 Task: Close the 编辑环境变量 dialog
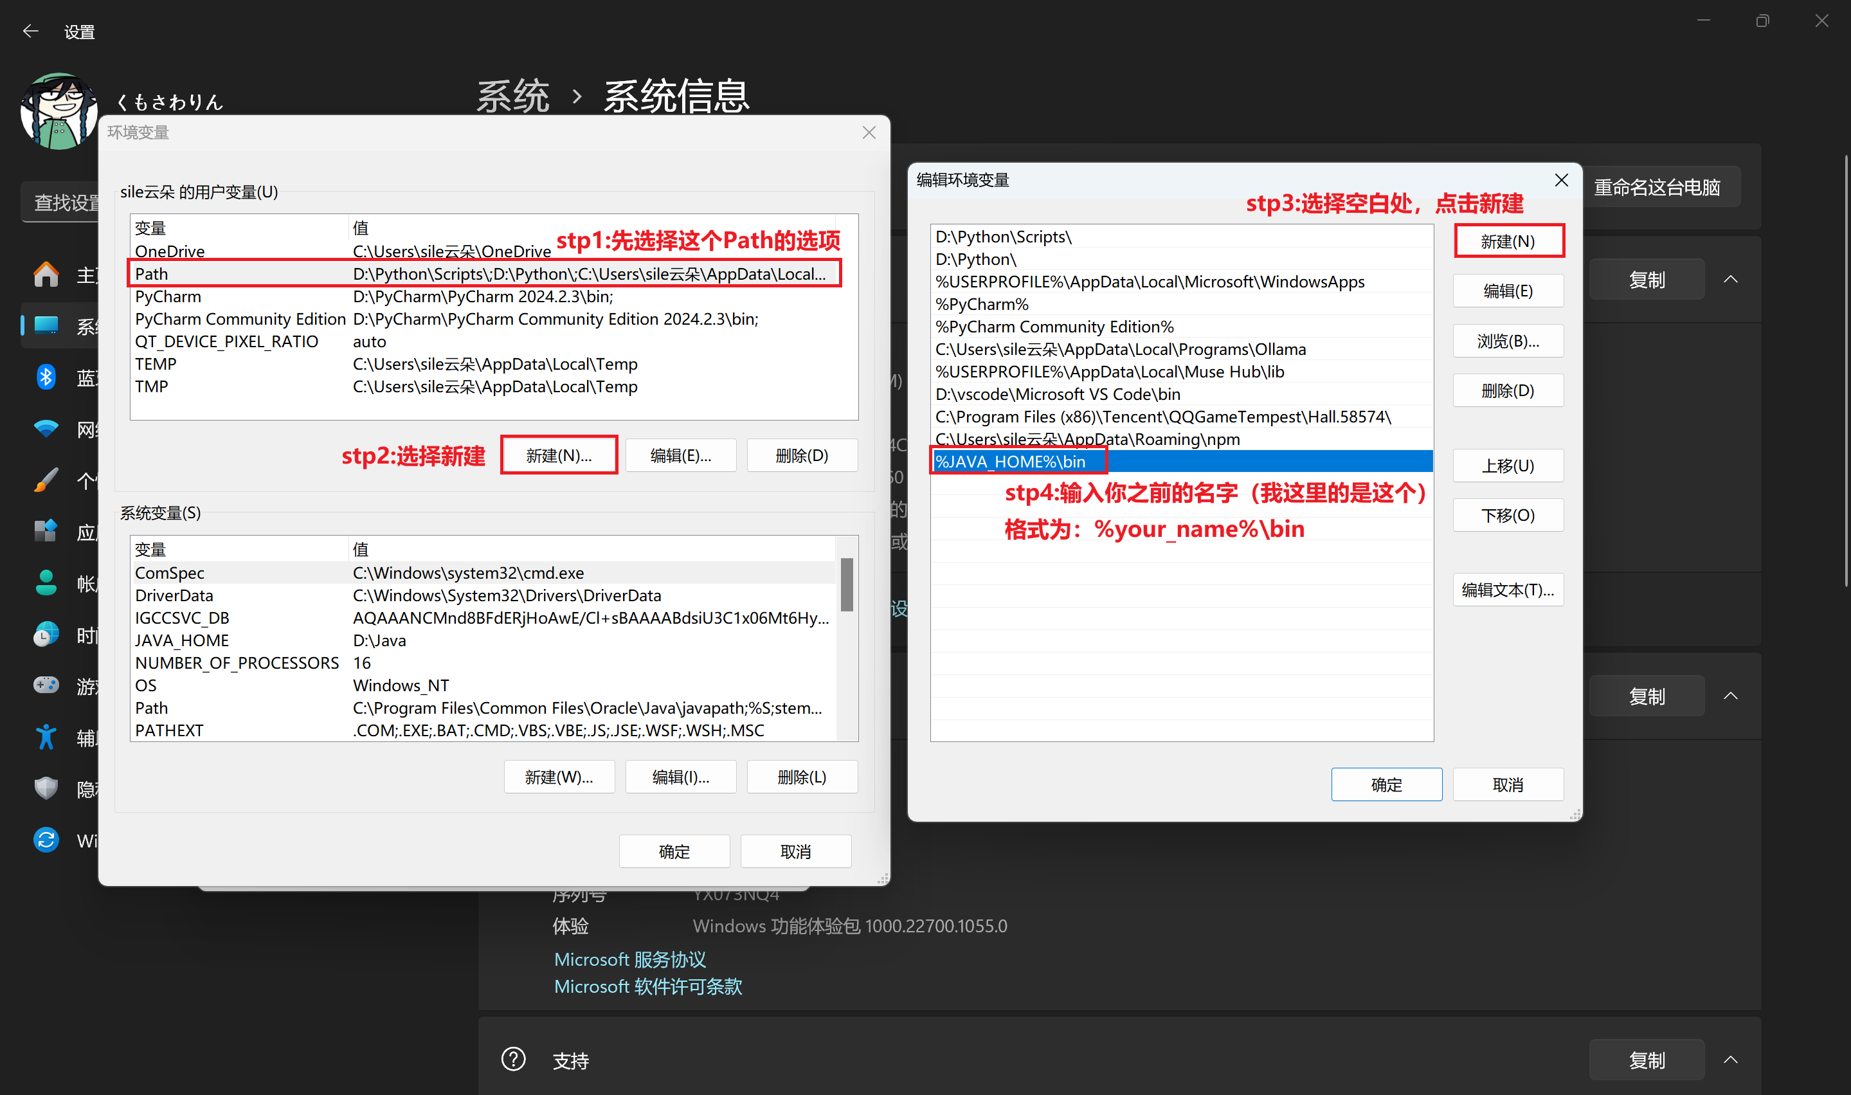pos(1561,180)
